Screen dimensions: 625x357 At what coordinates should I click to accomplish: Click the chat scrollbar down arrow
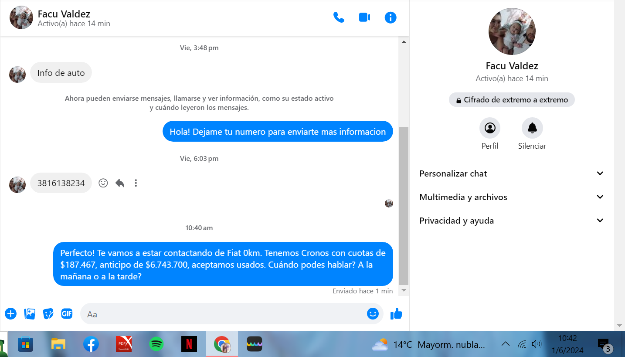404,290
